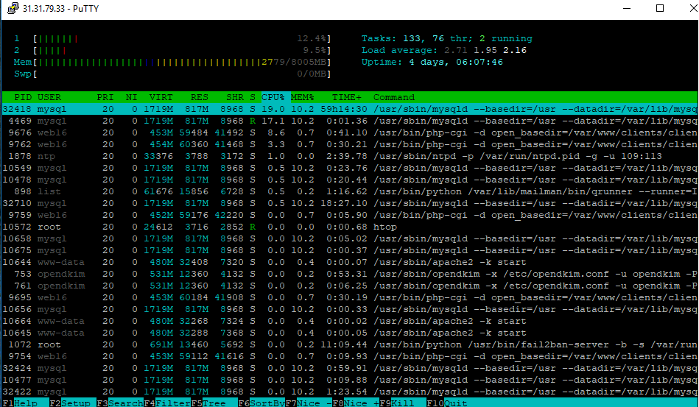Click the TIME+ column header

coord(347,97)
